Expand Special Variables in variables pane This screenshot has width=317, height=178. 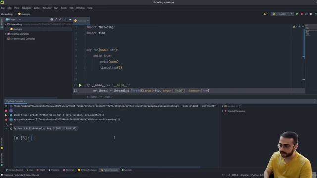pyautogui.click(x=223, y=111)
